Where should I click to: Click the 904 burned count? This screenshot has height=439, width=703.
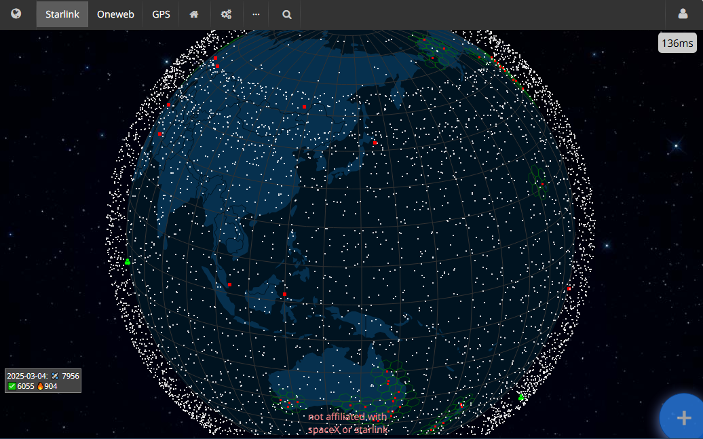tap(51, 386)
